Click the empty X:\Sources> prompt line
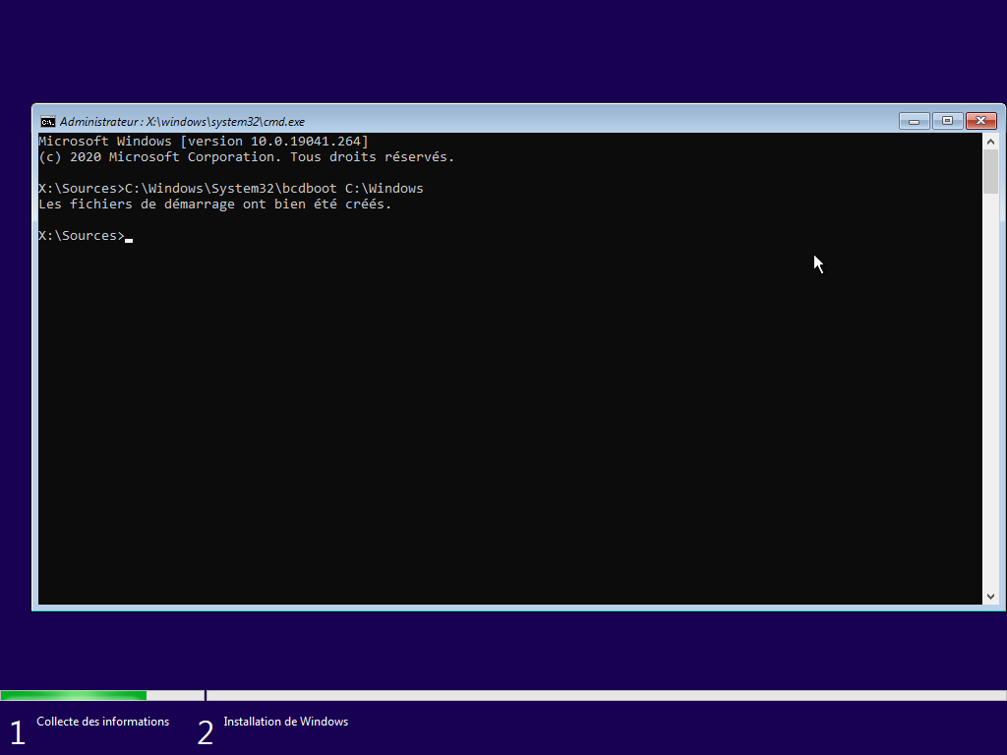The height and width of the screenshot is (755, 1007). [86, 236]
